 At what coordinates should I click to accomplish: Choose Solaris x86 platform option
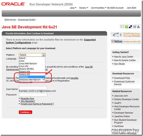click(32, 74)
